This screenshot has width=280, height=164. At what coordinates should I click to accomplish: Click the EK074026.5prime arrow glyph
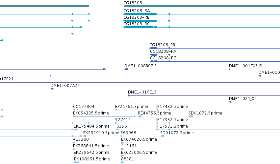point(122,143)
